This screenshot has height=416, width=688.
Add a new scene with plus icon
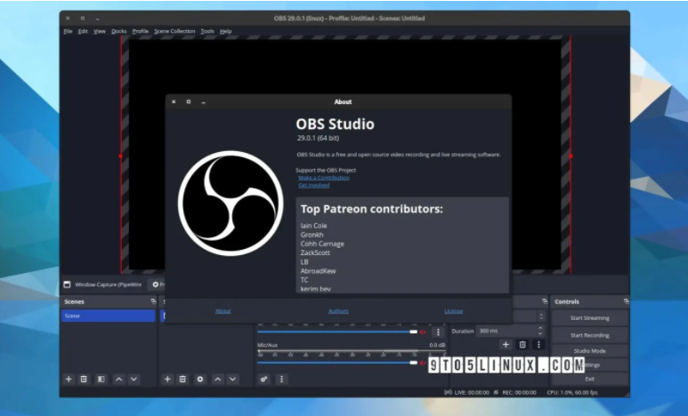[69, 379]
